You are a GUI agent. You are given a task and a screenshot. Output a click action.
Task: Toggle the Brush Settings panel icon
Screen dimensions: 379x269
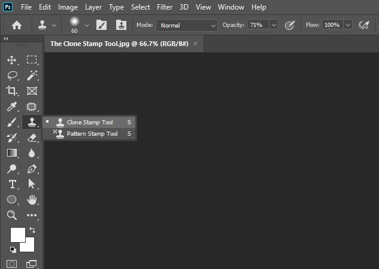pyautogui.click(x=102, y=25)
